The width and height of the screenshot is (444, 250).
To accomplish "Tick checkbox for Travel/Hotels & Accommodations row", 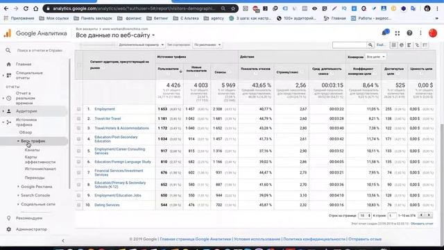I will pyautogui.click(x=78, y=128).
